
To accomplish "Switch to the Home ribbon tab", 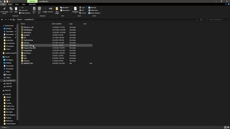I will (10, 4).
